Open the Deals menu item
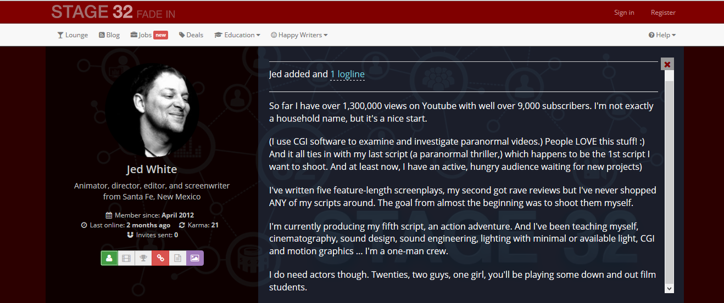The height and width of the screenshot is (303, 724). pos(191,35)
